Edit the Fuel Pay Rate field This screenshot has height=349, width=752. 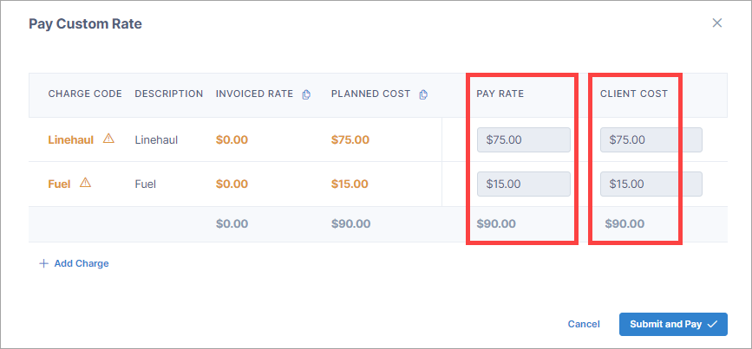[x=524, y=184]
